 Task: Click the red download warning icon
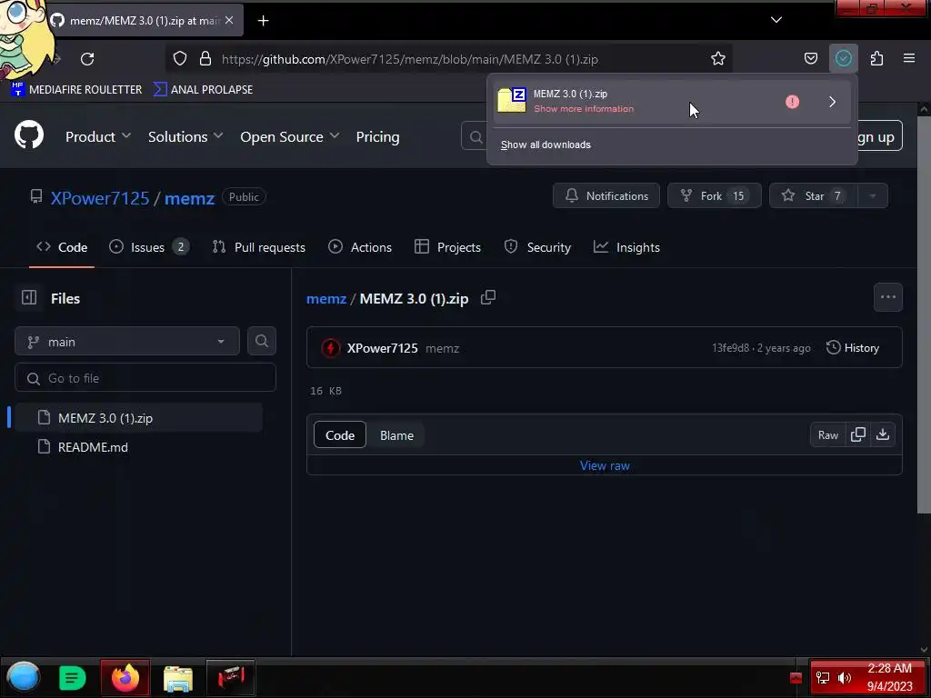(x=792, y=102)
